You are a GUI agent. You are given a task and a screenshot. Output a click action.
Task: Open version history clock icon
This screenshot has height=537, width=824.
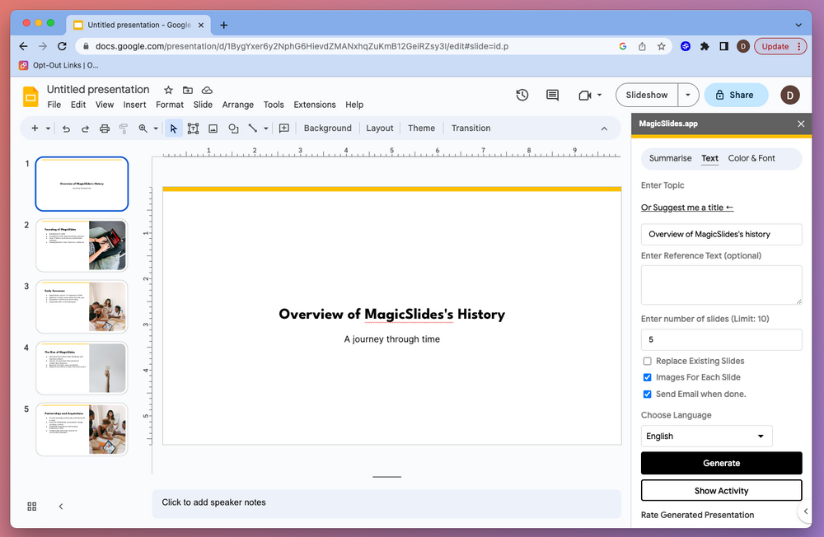[522, 95]
